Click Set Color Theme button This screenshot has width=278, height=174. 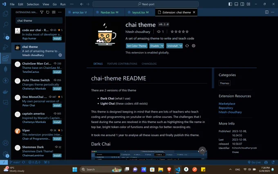(137, 46)
